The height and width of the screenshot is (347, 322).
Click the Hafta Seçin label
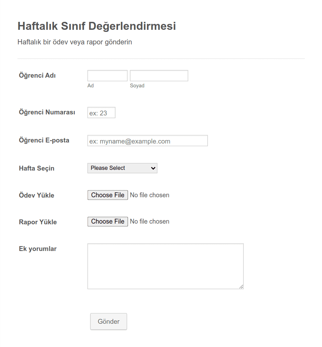click(x=36, y=168)
